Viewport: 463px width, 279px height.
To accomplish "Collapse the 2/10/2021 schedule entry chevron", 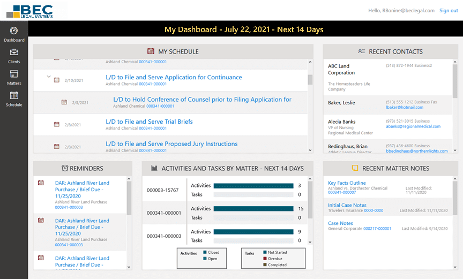I will click(49, 77).
